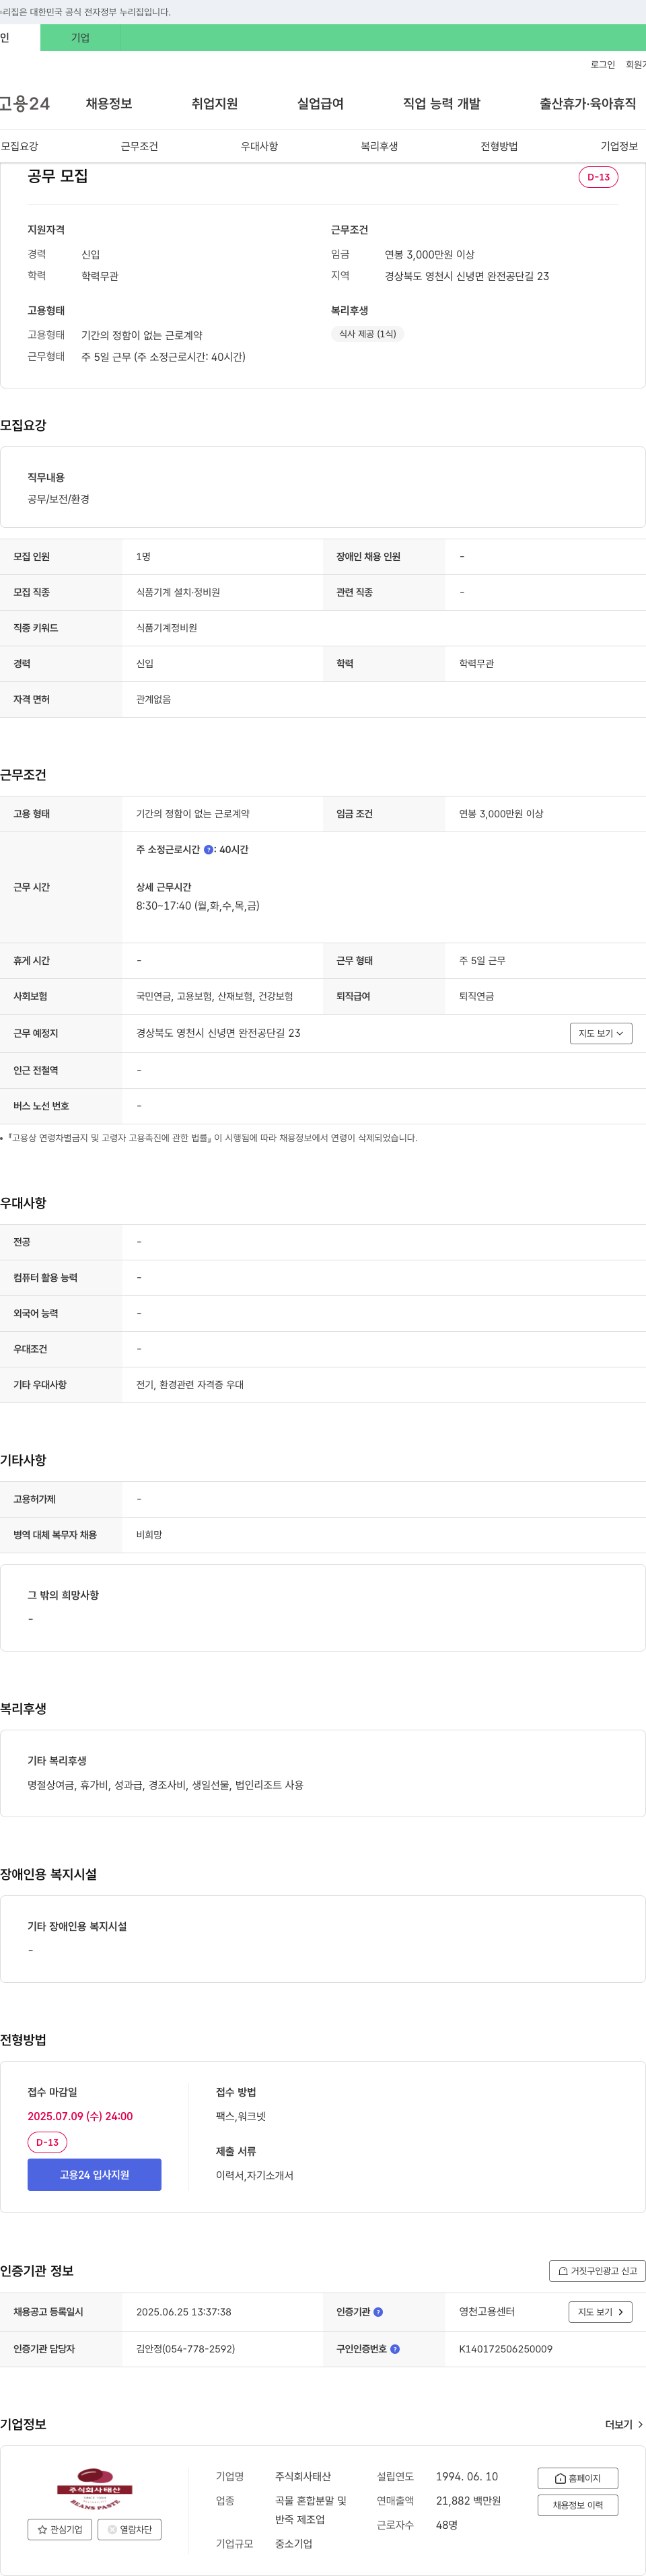Click 8:30~17:40 (월,화,수,목,금) text
This screenshot has height=2576, width=646.
pyautogui.click(x=198, y=906)
